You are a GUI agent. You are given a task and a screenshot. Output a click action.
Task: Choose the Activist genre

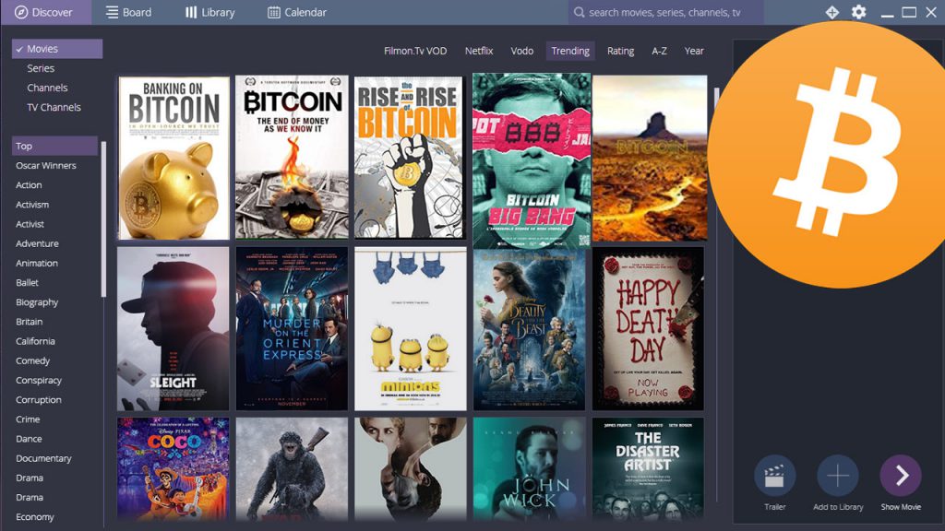pyautogui.click(x=30, y=224)
